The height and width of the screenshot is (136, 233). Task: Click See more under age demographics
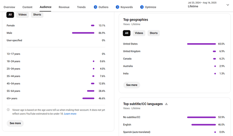[x=15, y=123]
